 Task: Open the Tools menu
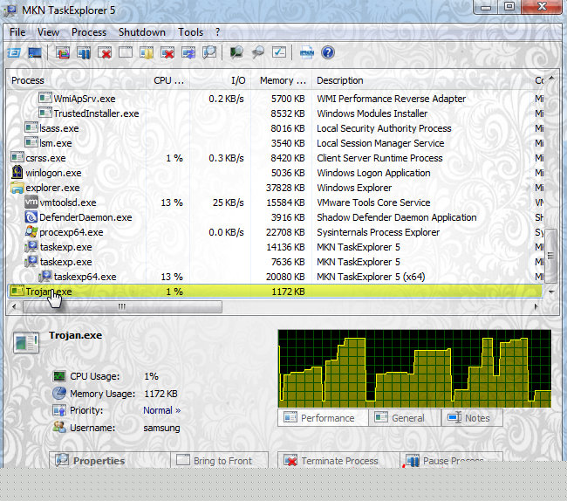pos(190,32)
